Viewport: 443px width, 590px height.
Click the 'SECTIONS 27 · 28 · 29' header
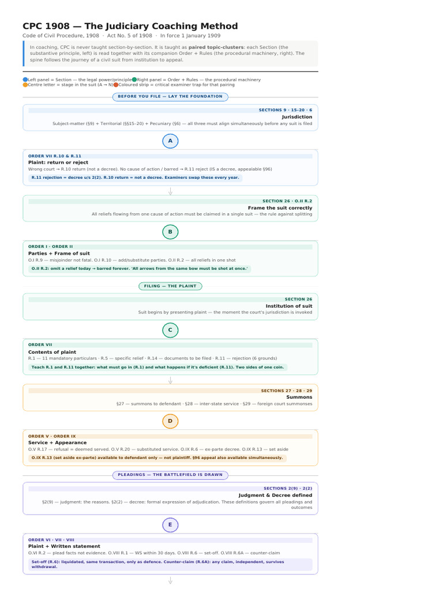[287, 391]
